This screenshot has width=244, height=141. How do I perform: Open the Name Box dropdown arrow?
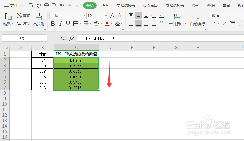coord(46,38)
